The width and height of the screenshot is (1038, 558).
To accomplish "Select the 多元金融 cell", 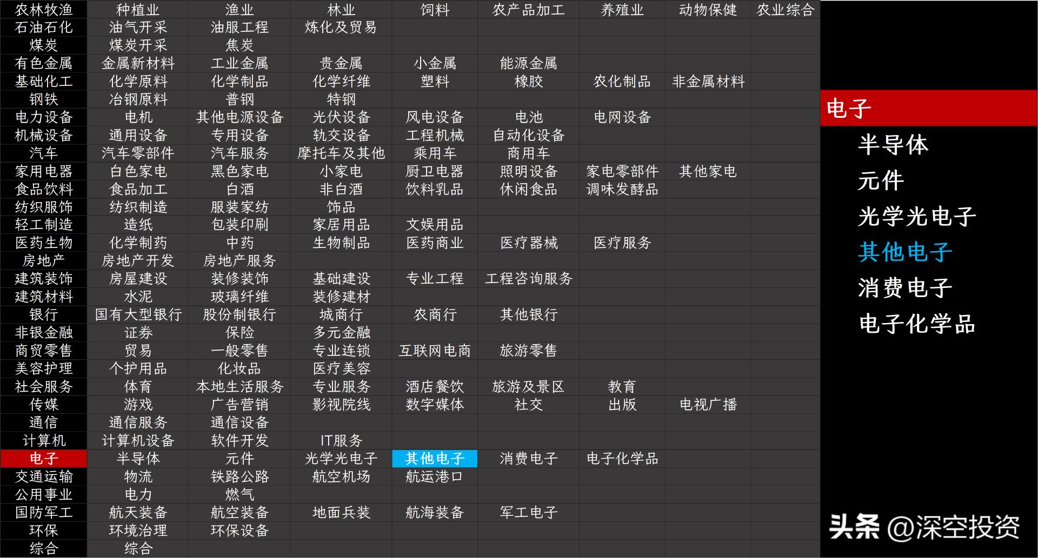I will pyautogui.click(x=341, y=333).
